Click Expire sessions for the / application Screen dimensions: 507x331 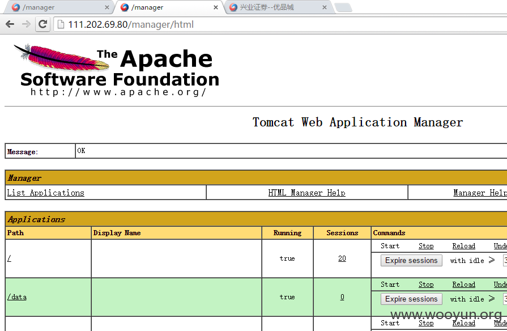(x=411, y=261)
